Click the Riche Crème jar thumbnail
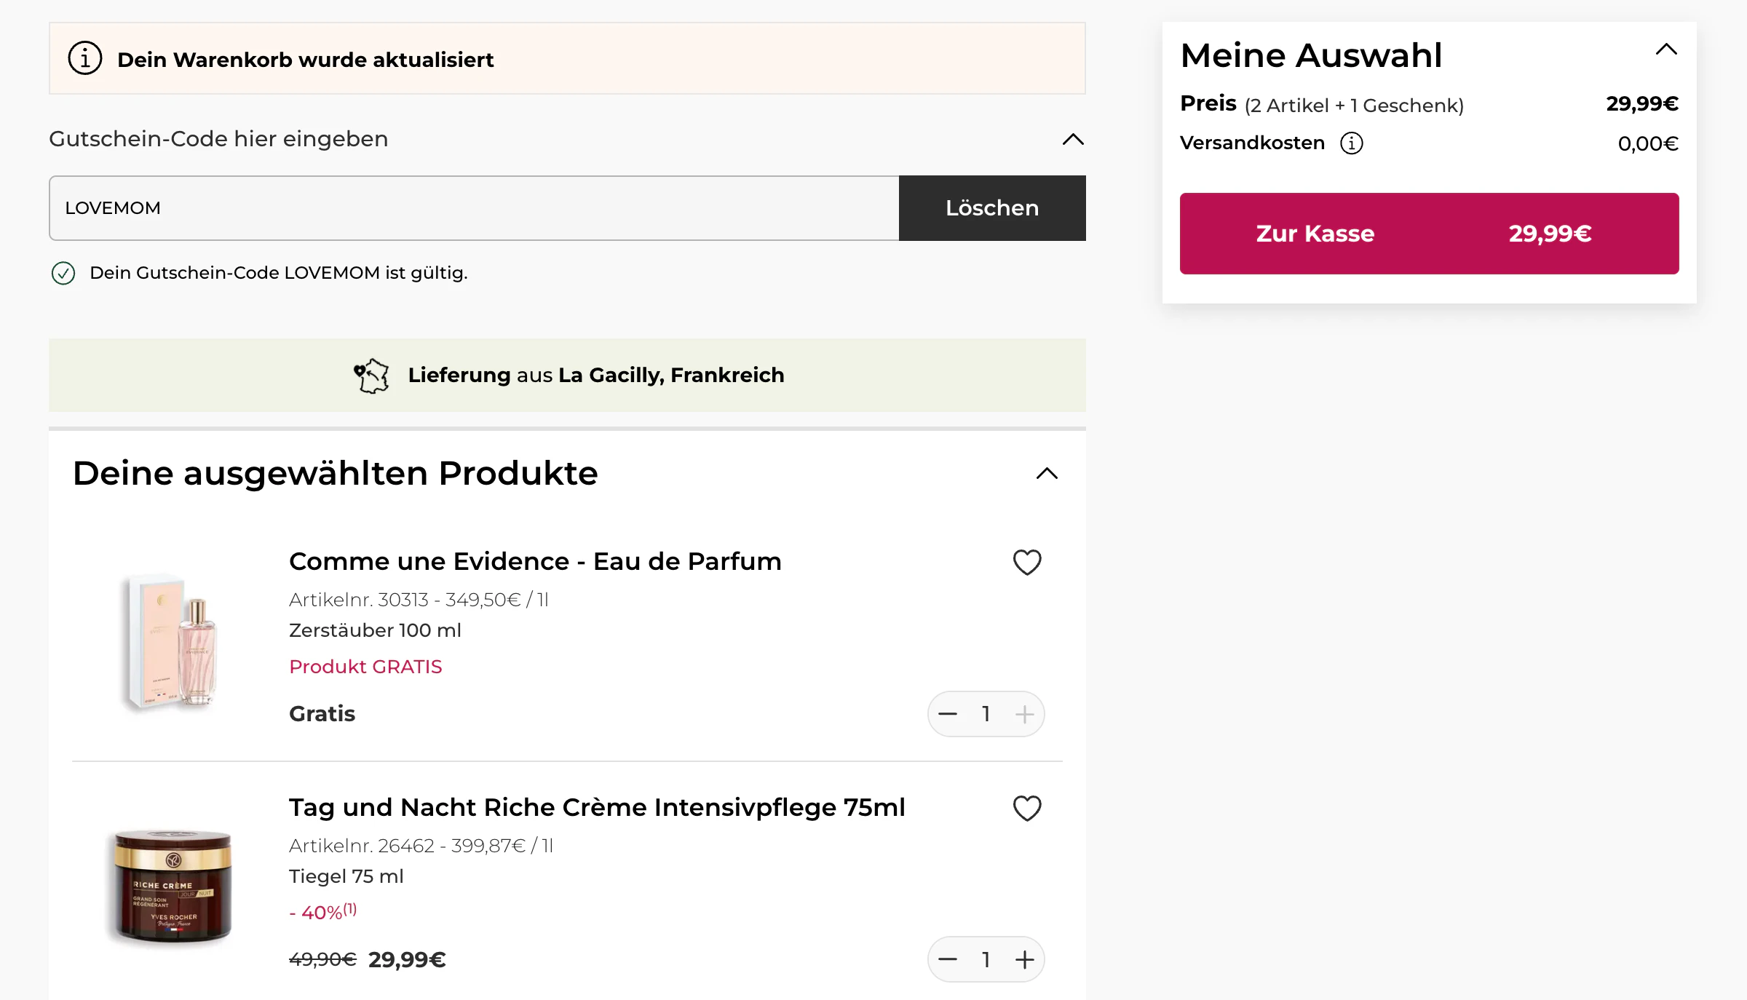This screenshot has width=1747, height=1000. click(172, 885)
